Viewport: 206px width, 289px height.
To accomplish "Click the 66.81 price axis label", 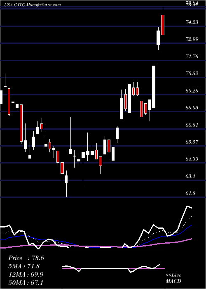I will coord(192,125).
